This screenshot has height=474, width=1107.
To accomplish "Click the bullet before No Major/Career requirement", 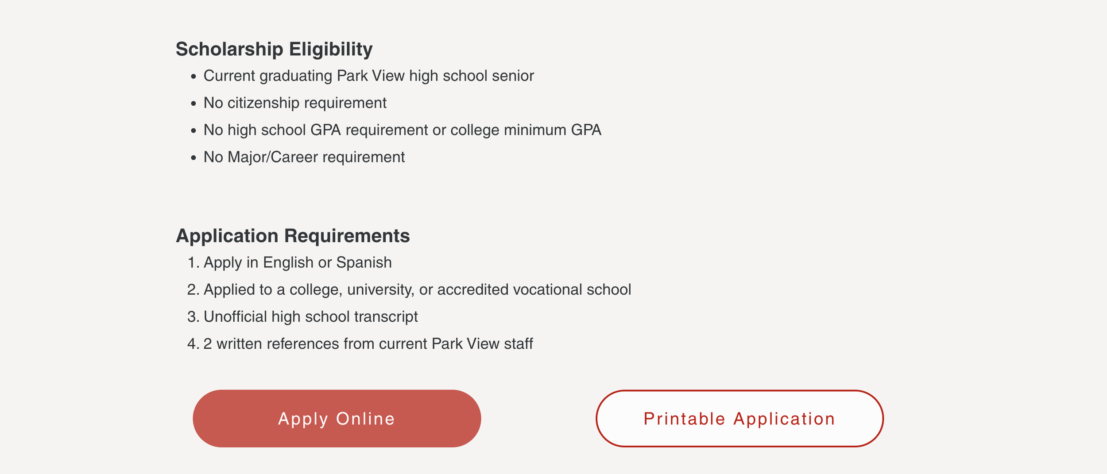I will [193, 158].
